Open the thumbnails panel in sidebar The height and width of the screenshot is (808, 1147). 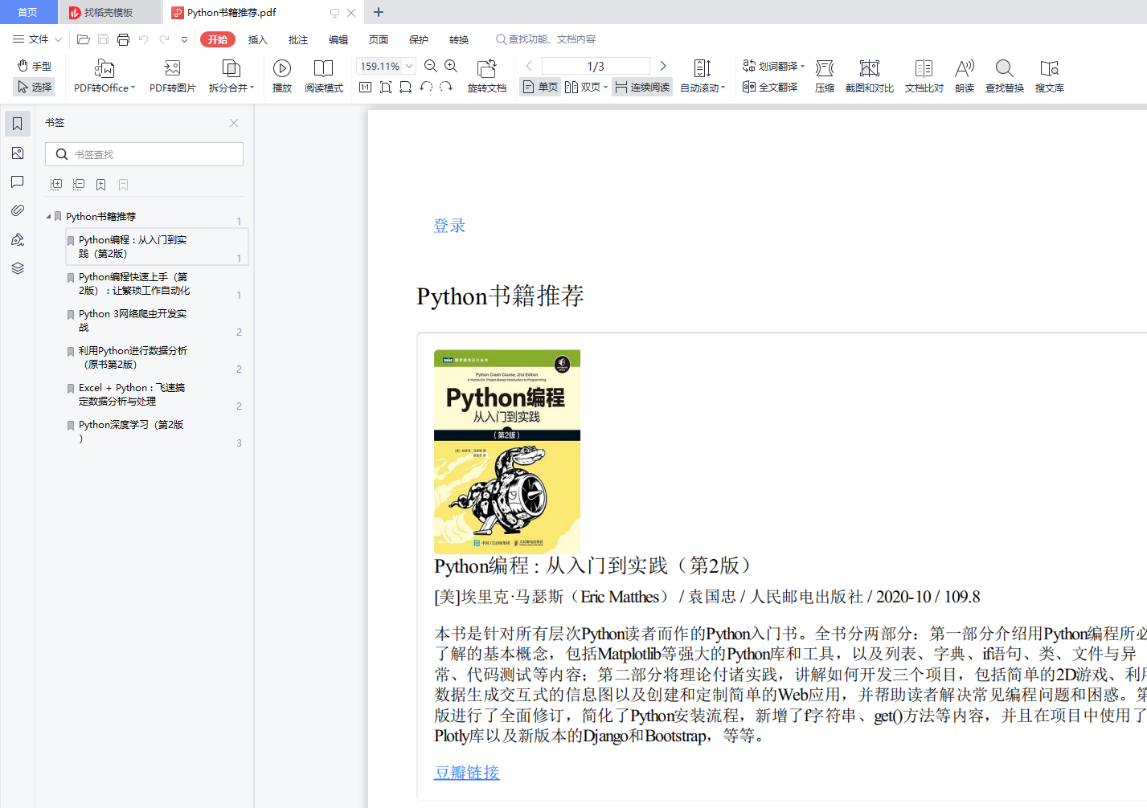tap(18, 153)
